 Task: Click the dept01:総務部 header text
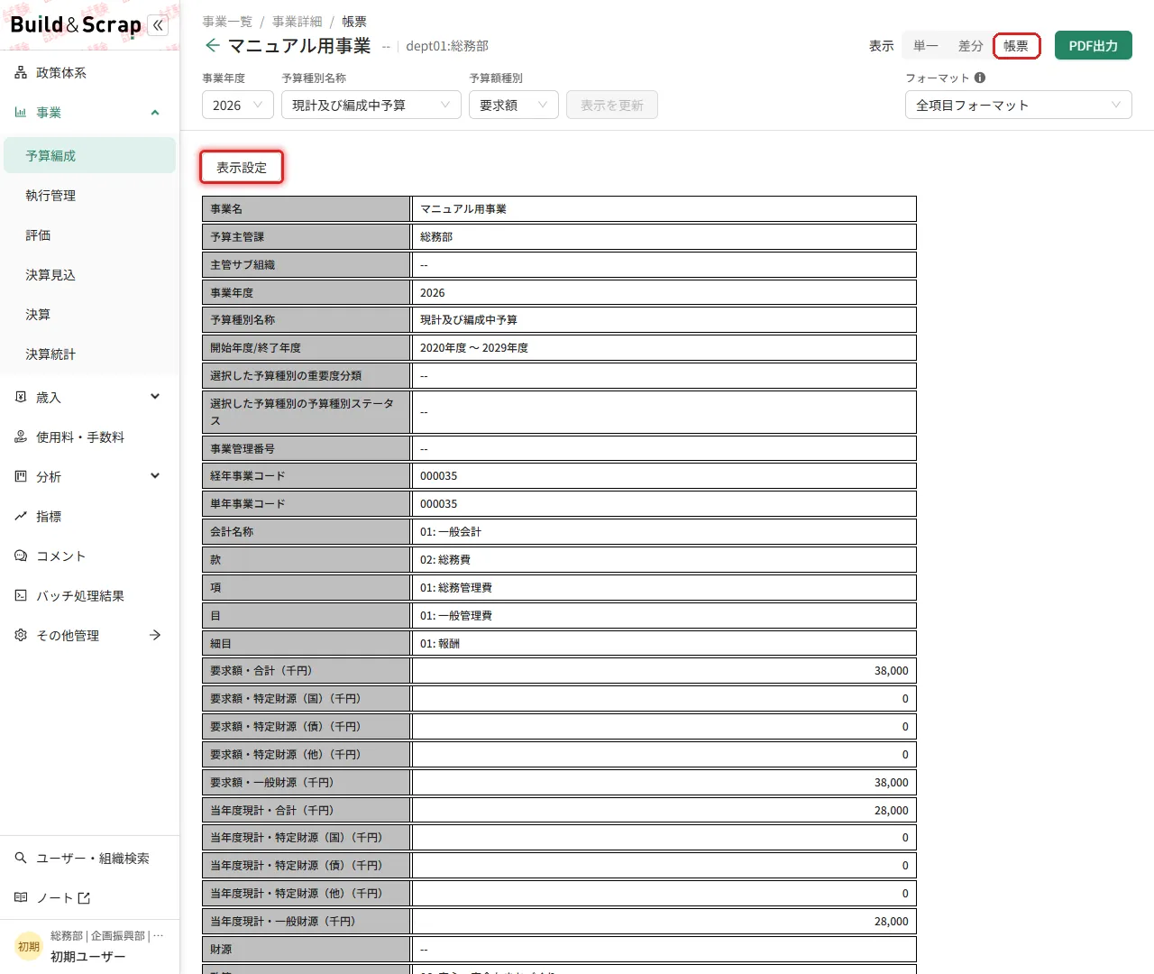click(x=447, y=46)
